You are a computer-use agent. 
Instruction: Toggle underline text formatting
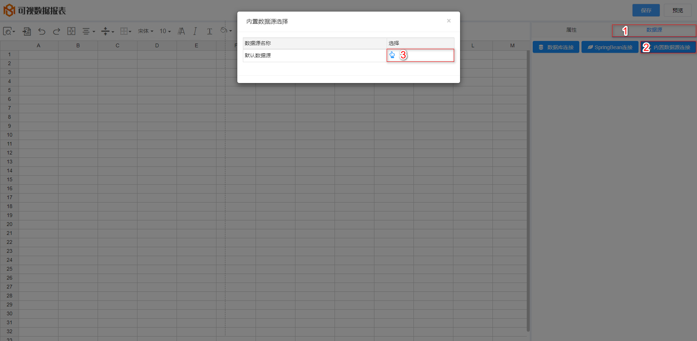(209, 31)
